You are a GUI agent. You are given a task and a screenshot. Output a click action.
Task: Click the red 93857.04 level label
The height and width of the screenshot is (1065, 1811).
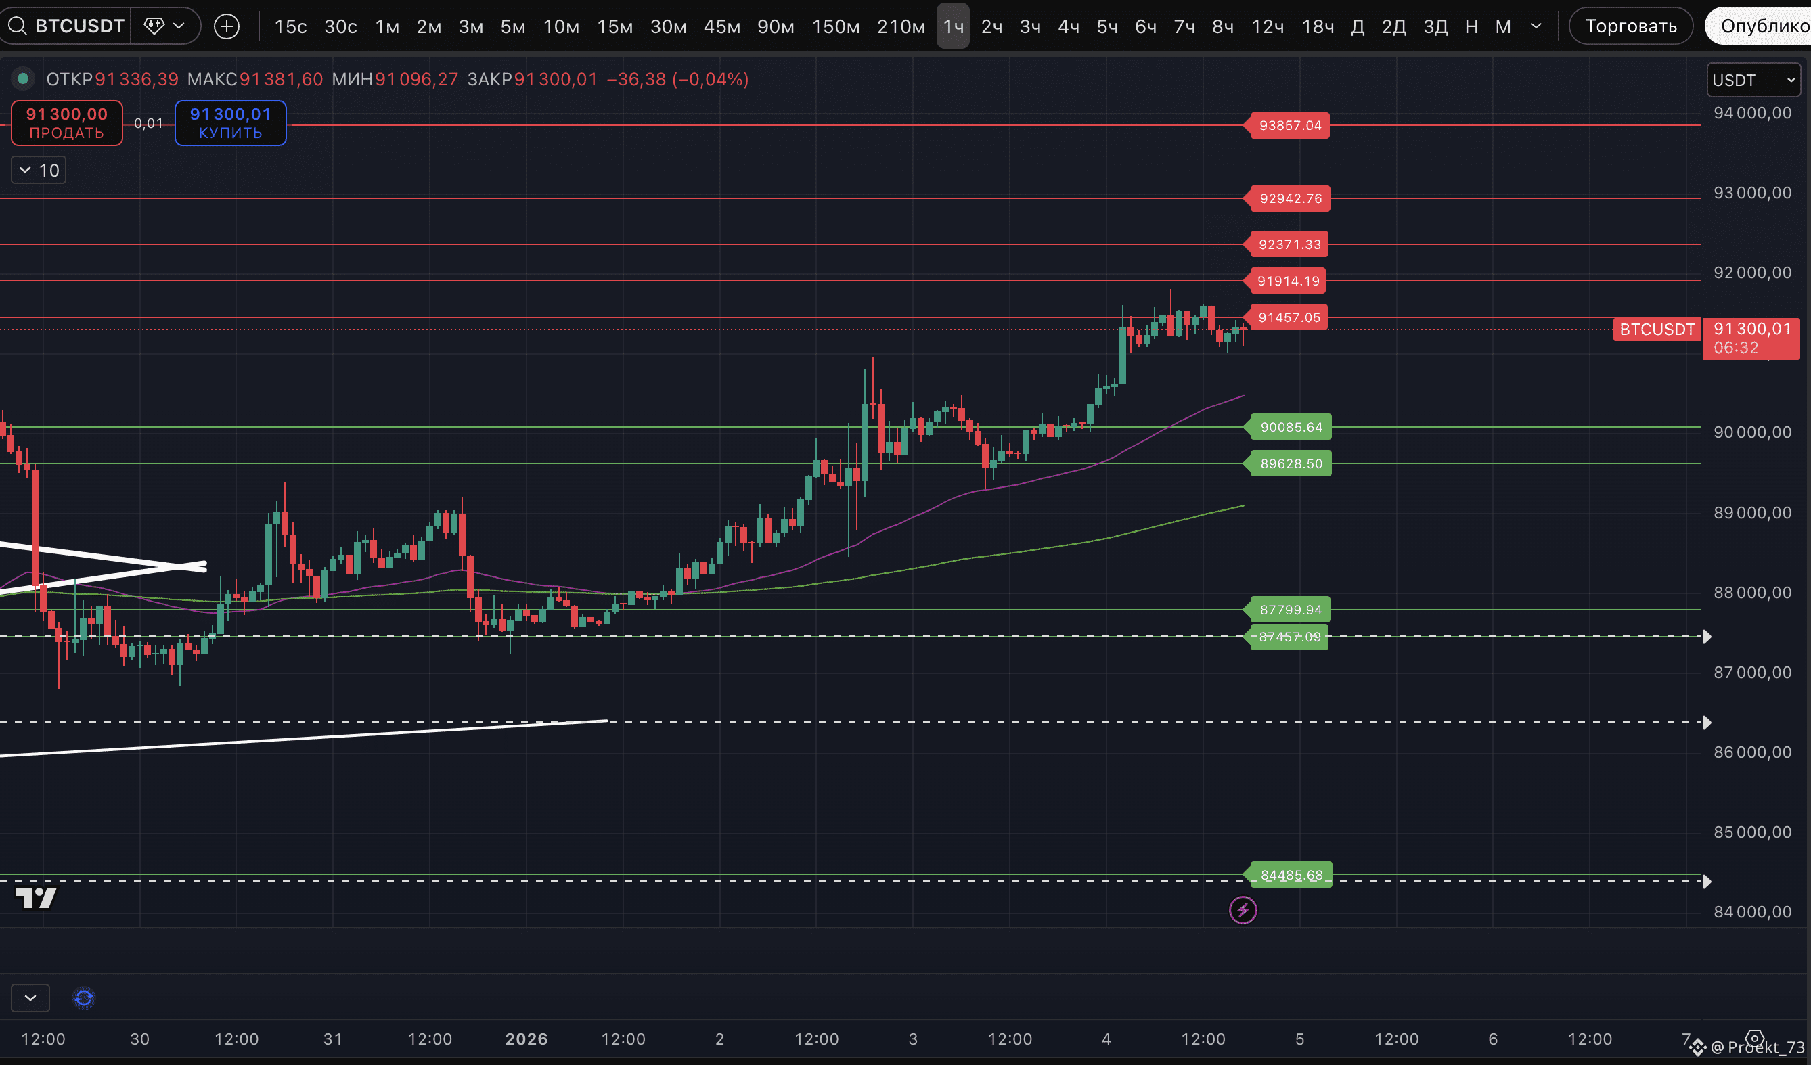click(x=1289, y=125)
